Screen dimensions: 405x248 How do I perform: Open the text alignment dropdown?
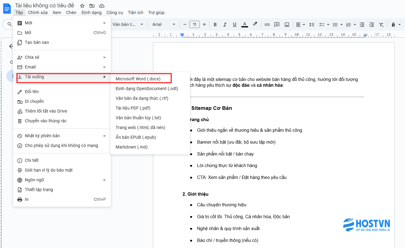point(300,24)
